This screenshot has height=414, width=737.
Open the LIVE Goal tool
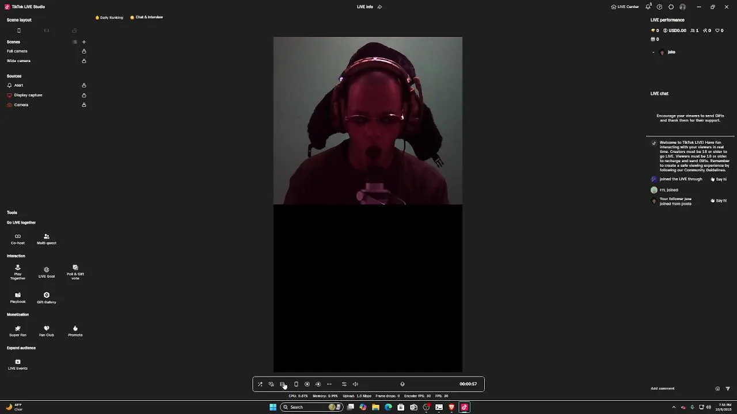[x=47, y=273]
